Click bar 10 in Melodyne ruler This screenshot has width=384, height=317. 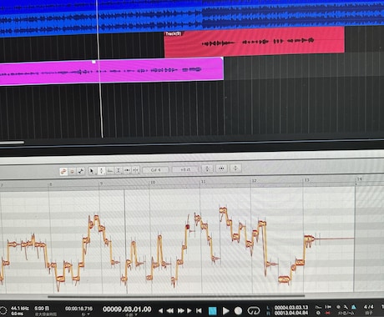point(153,183)
